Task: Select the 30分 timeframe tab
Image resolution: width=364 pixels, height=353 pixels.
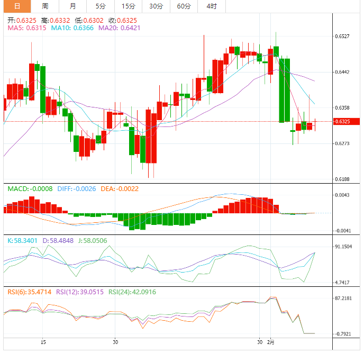Action: 156,6
